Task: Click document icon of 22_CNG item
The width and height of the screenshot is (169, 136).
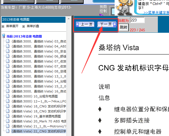Action: (8, 131)
